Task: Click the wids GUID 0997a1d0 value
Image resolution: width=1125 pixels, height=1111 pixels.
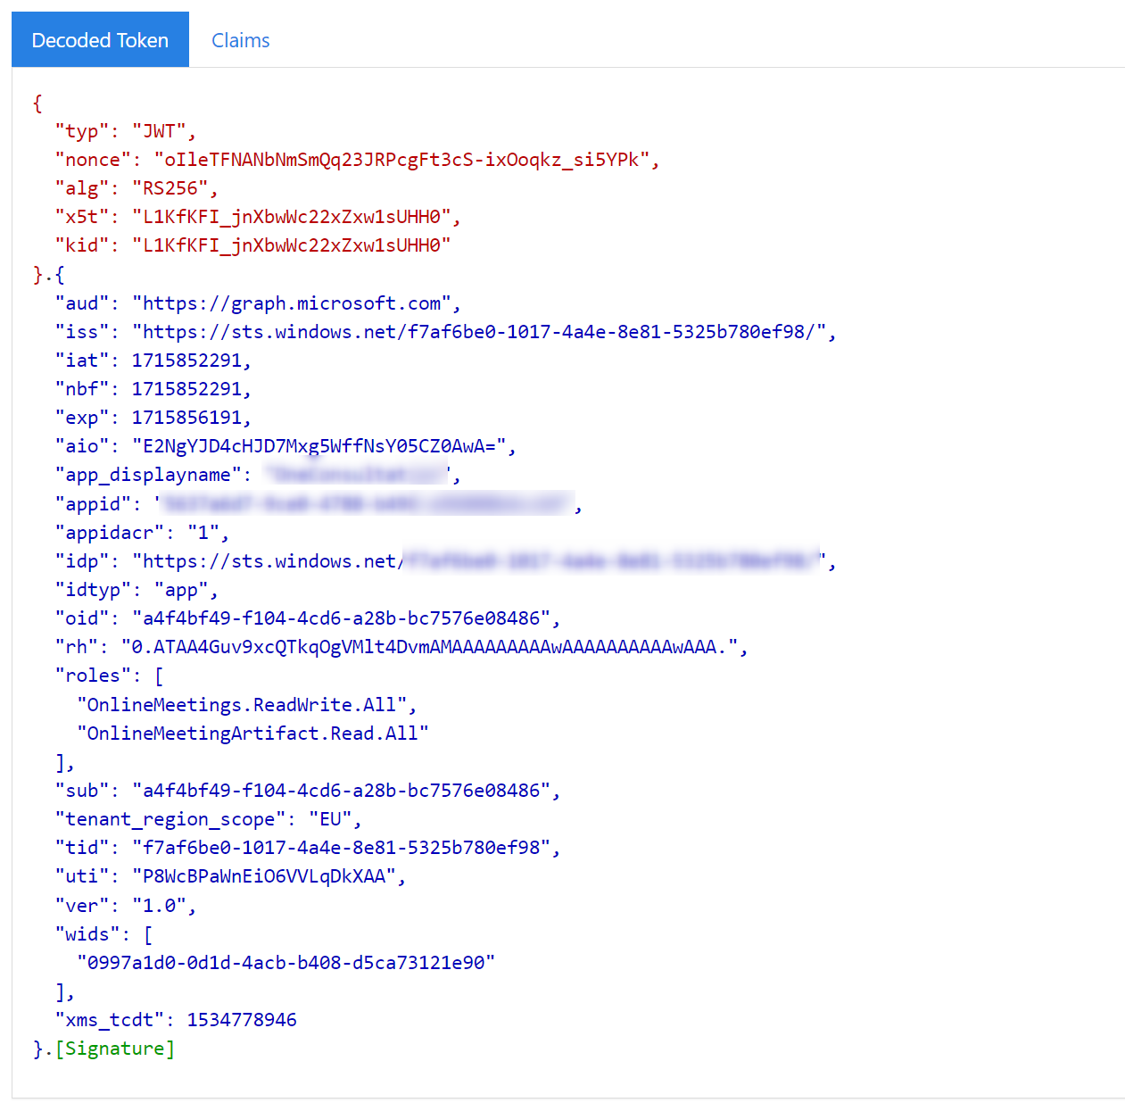Action: (285, 963)
